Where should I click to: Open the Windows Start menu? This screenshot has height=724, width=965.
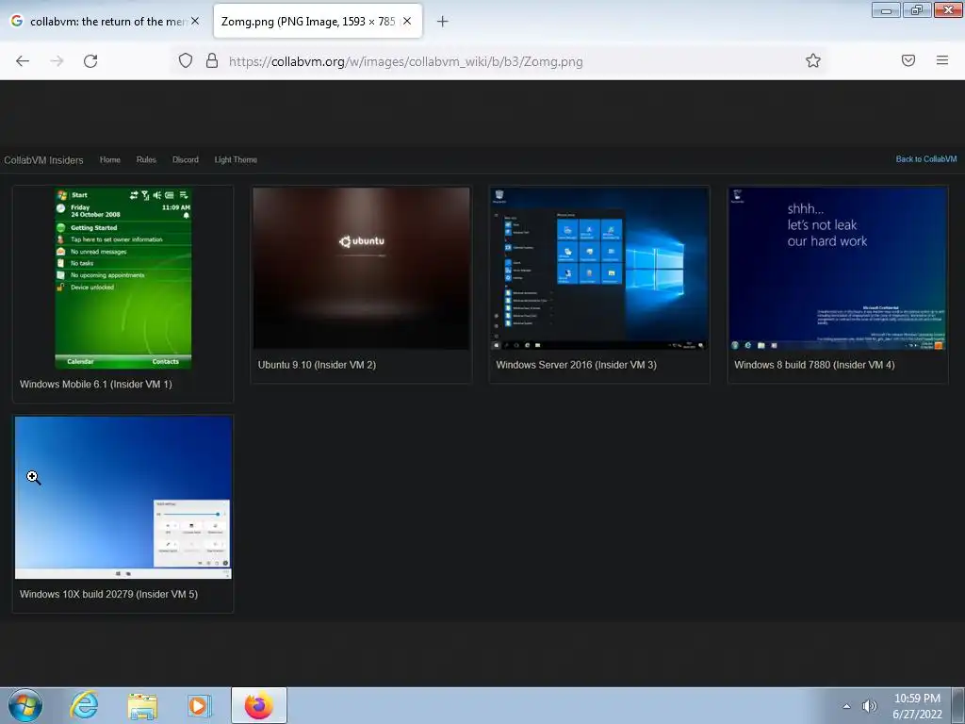tap(25, 705)
